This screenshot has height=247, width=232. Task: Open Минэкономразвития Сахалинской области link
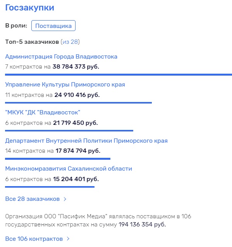69,169
